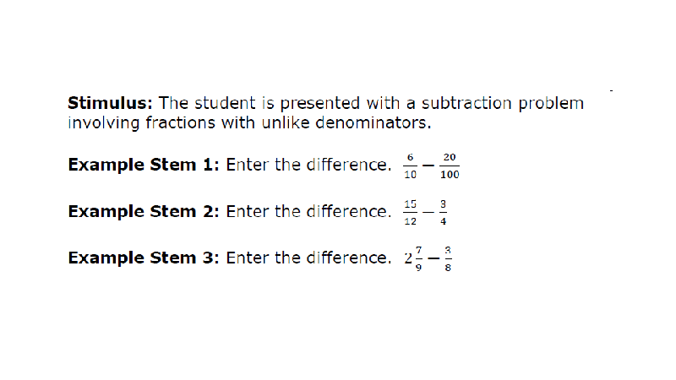Click the fraction 3 over 8
Image resolution: width=676 pixels, height=380 pixels.
tap(448, 258)
